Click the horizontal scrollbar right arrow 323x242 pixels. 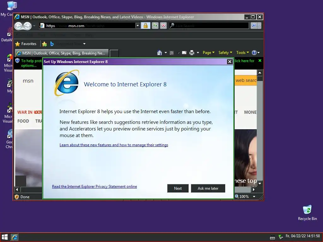click(254, 189)
